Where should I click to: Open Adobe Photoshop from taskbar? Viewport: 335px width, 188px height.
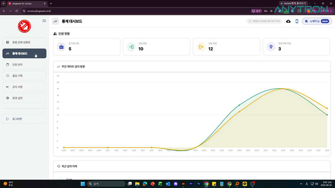[x=199, y=184]
